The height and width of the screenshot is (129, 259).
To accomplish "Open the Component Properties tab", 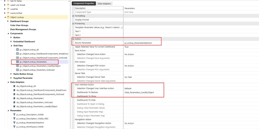I will point(84,3).
